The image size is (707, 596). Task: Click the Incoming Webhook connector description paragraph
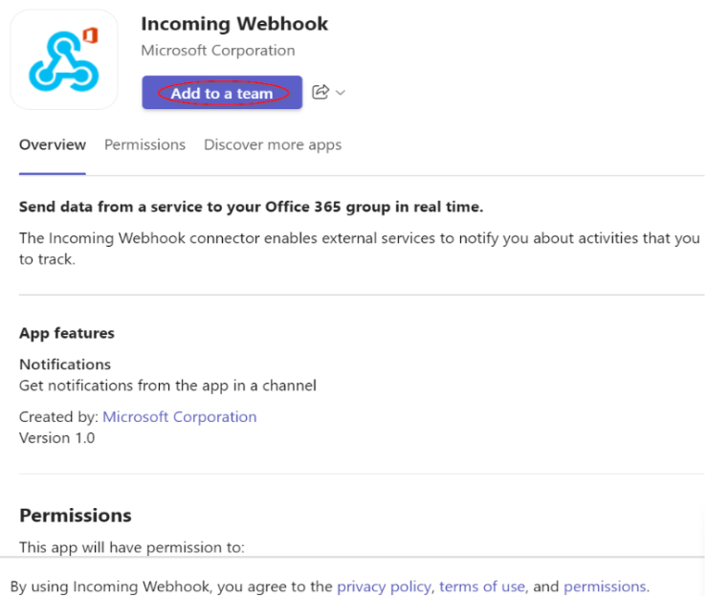(360, 249)
